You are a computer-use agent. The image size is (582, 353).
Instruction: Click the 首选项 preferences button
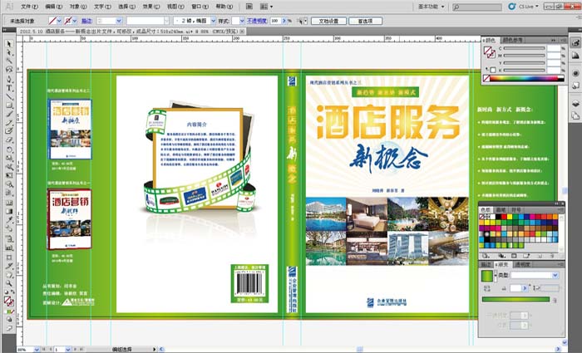point(366,21)
